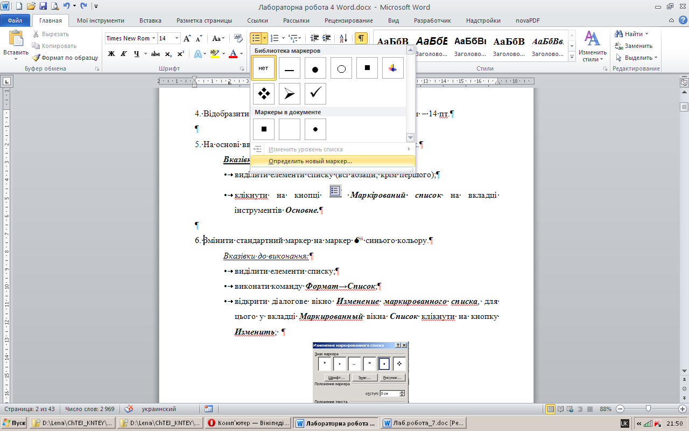The height and width of the screenshot is (431, 689).
Task: Switch to Print Layout view icon
Action: [551, 409]
